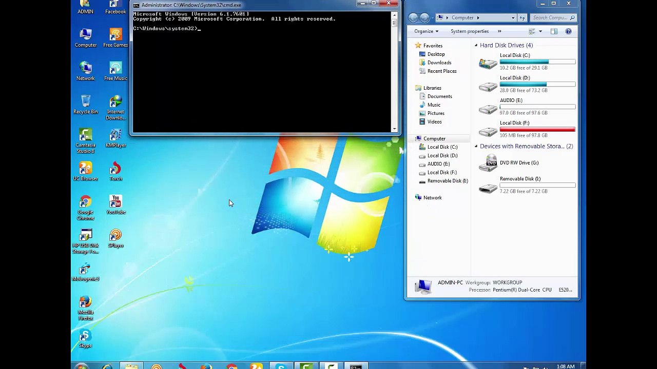
Task: Select the Internet Download Manager desktop icon
Action: (x=115, y=108)
